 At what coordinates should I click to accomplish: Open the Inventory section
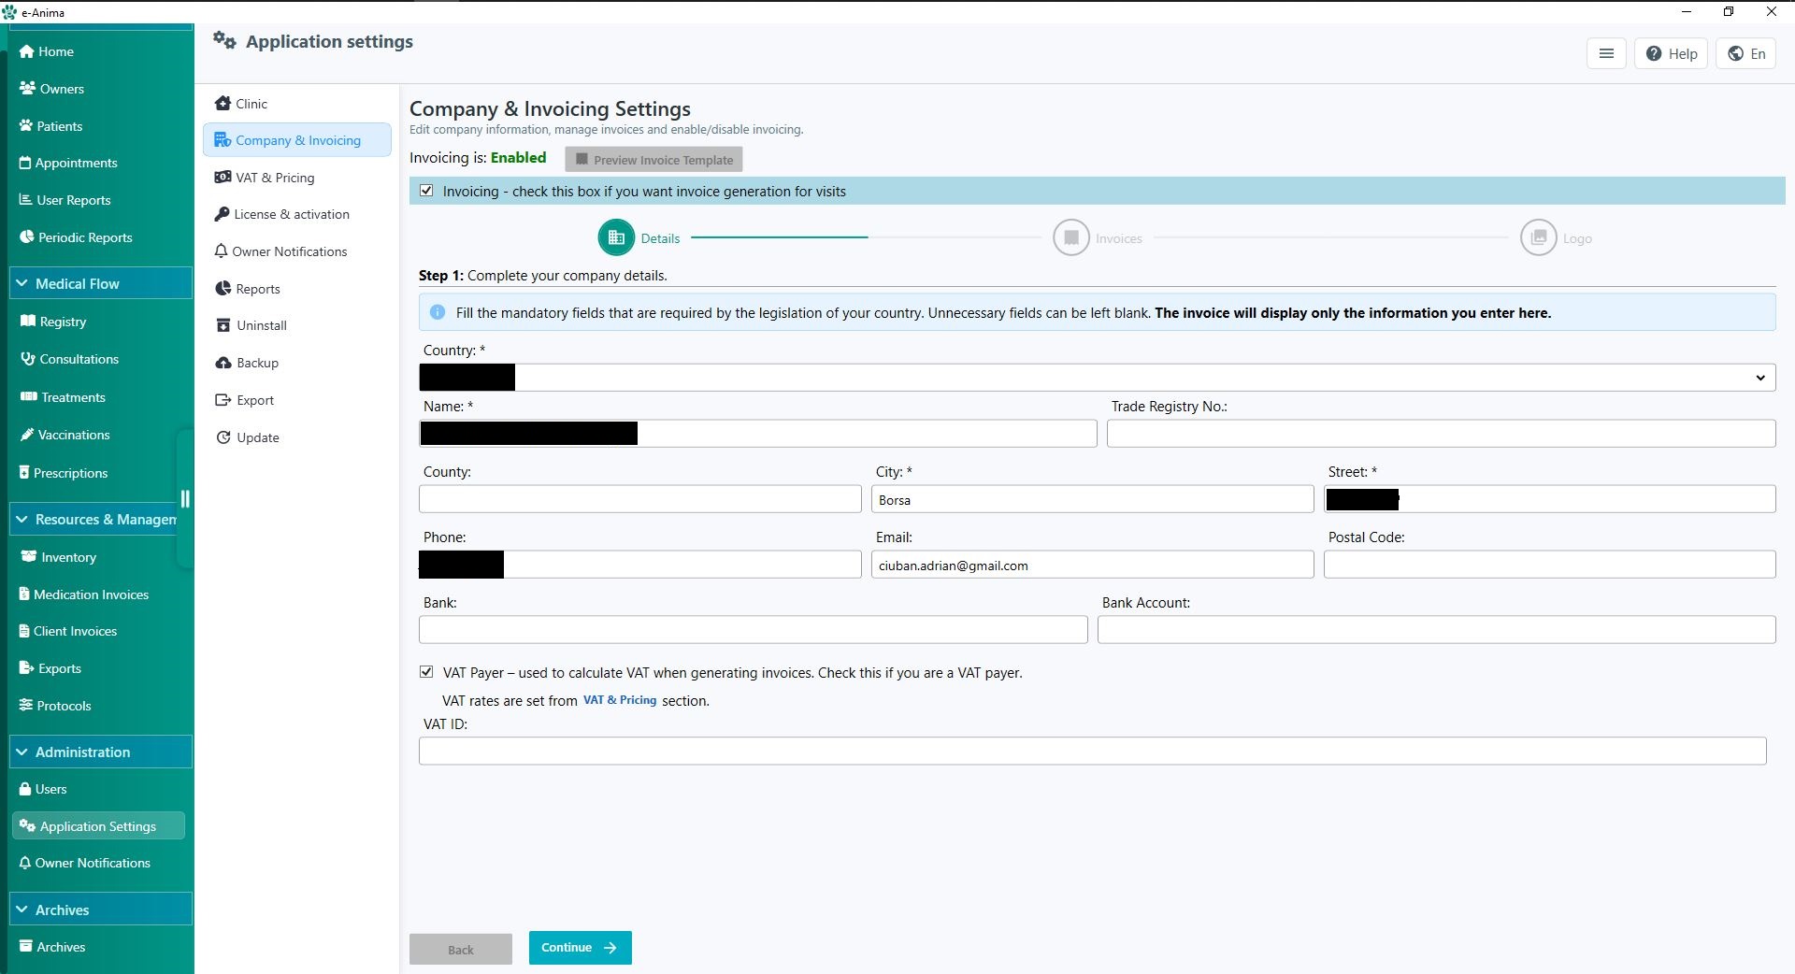28,557
